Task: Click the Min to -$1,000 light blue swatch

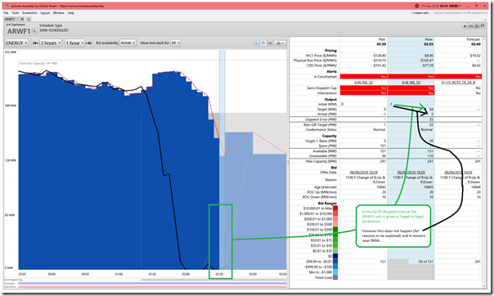Action: (x=335, y=272)
